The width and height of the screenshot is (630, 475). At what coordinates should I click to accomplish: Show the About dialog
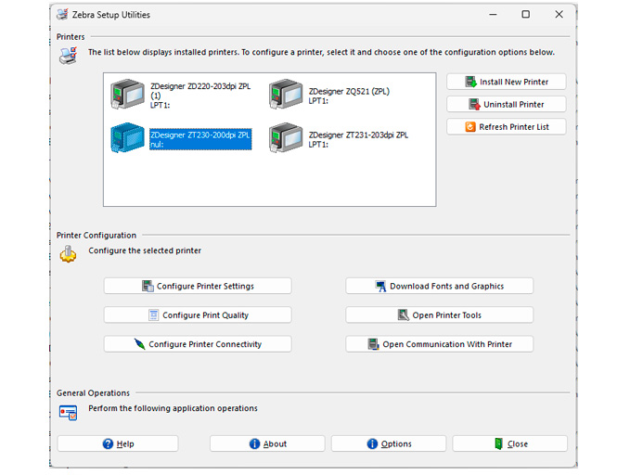(x=267, y=443)
